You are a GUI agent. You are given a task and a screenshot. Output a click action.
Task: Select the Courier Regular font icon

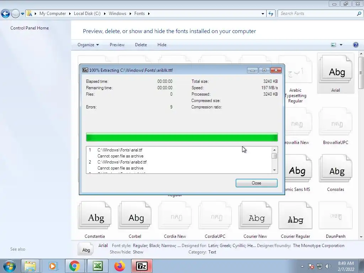coord(295,220)
